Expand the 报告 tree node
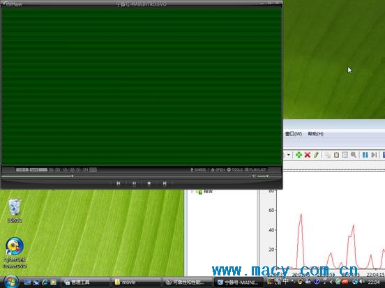This screenshot has height=288, width=385. pyautogui.click(x=192, y=192)
